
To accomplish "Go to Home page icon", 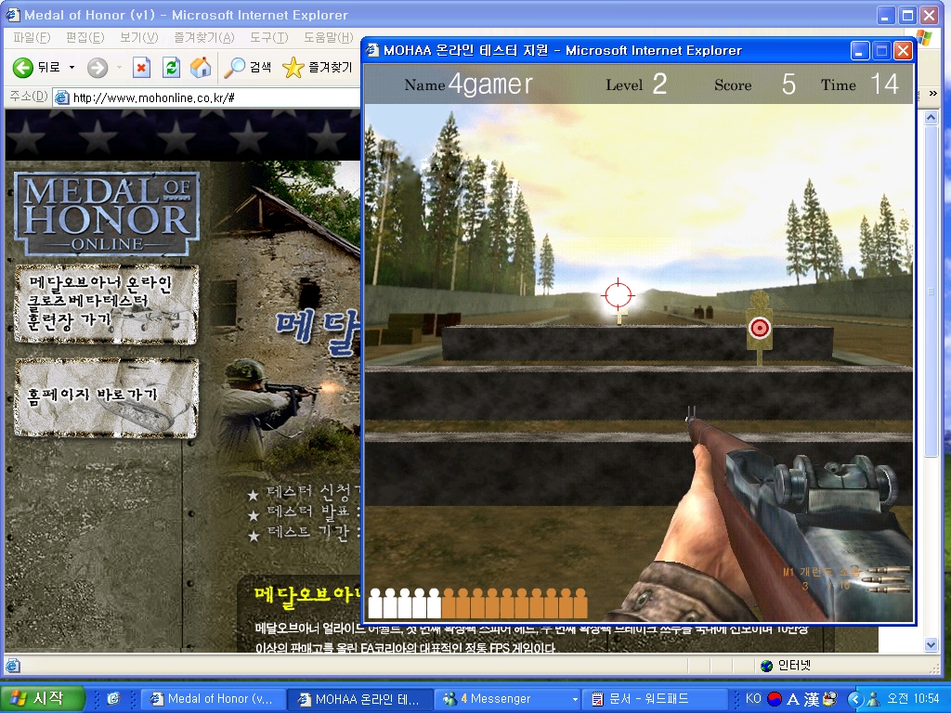I will click(x=200, y=68).
